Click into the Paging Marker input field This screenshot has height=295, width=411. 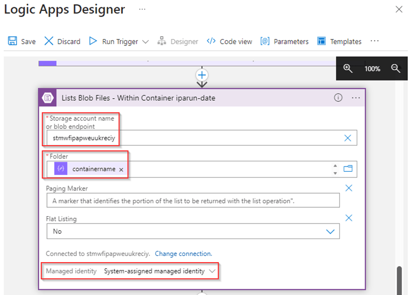tap(192, 200)
